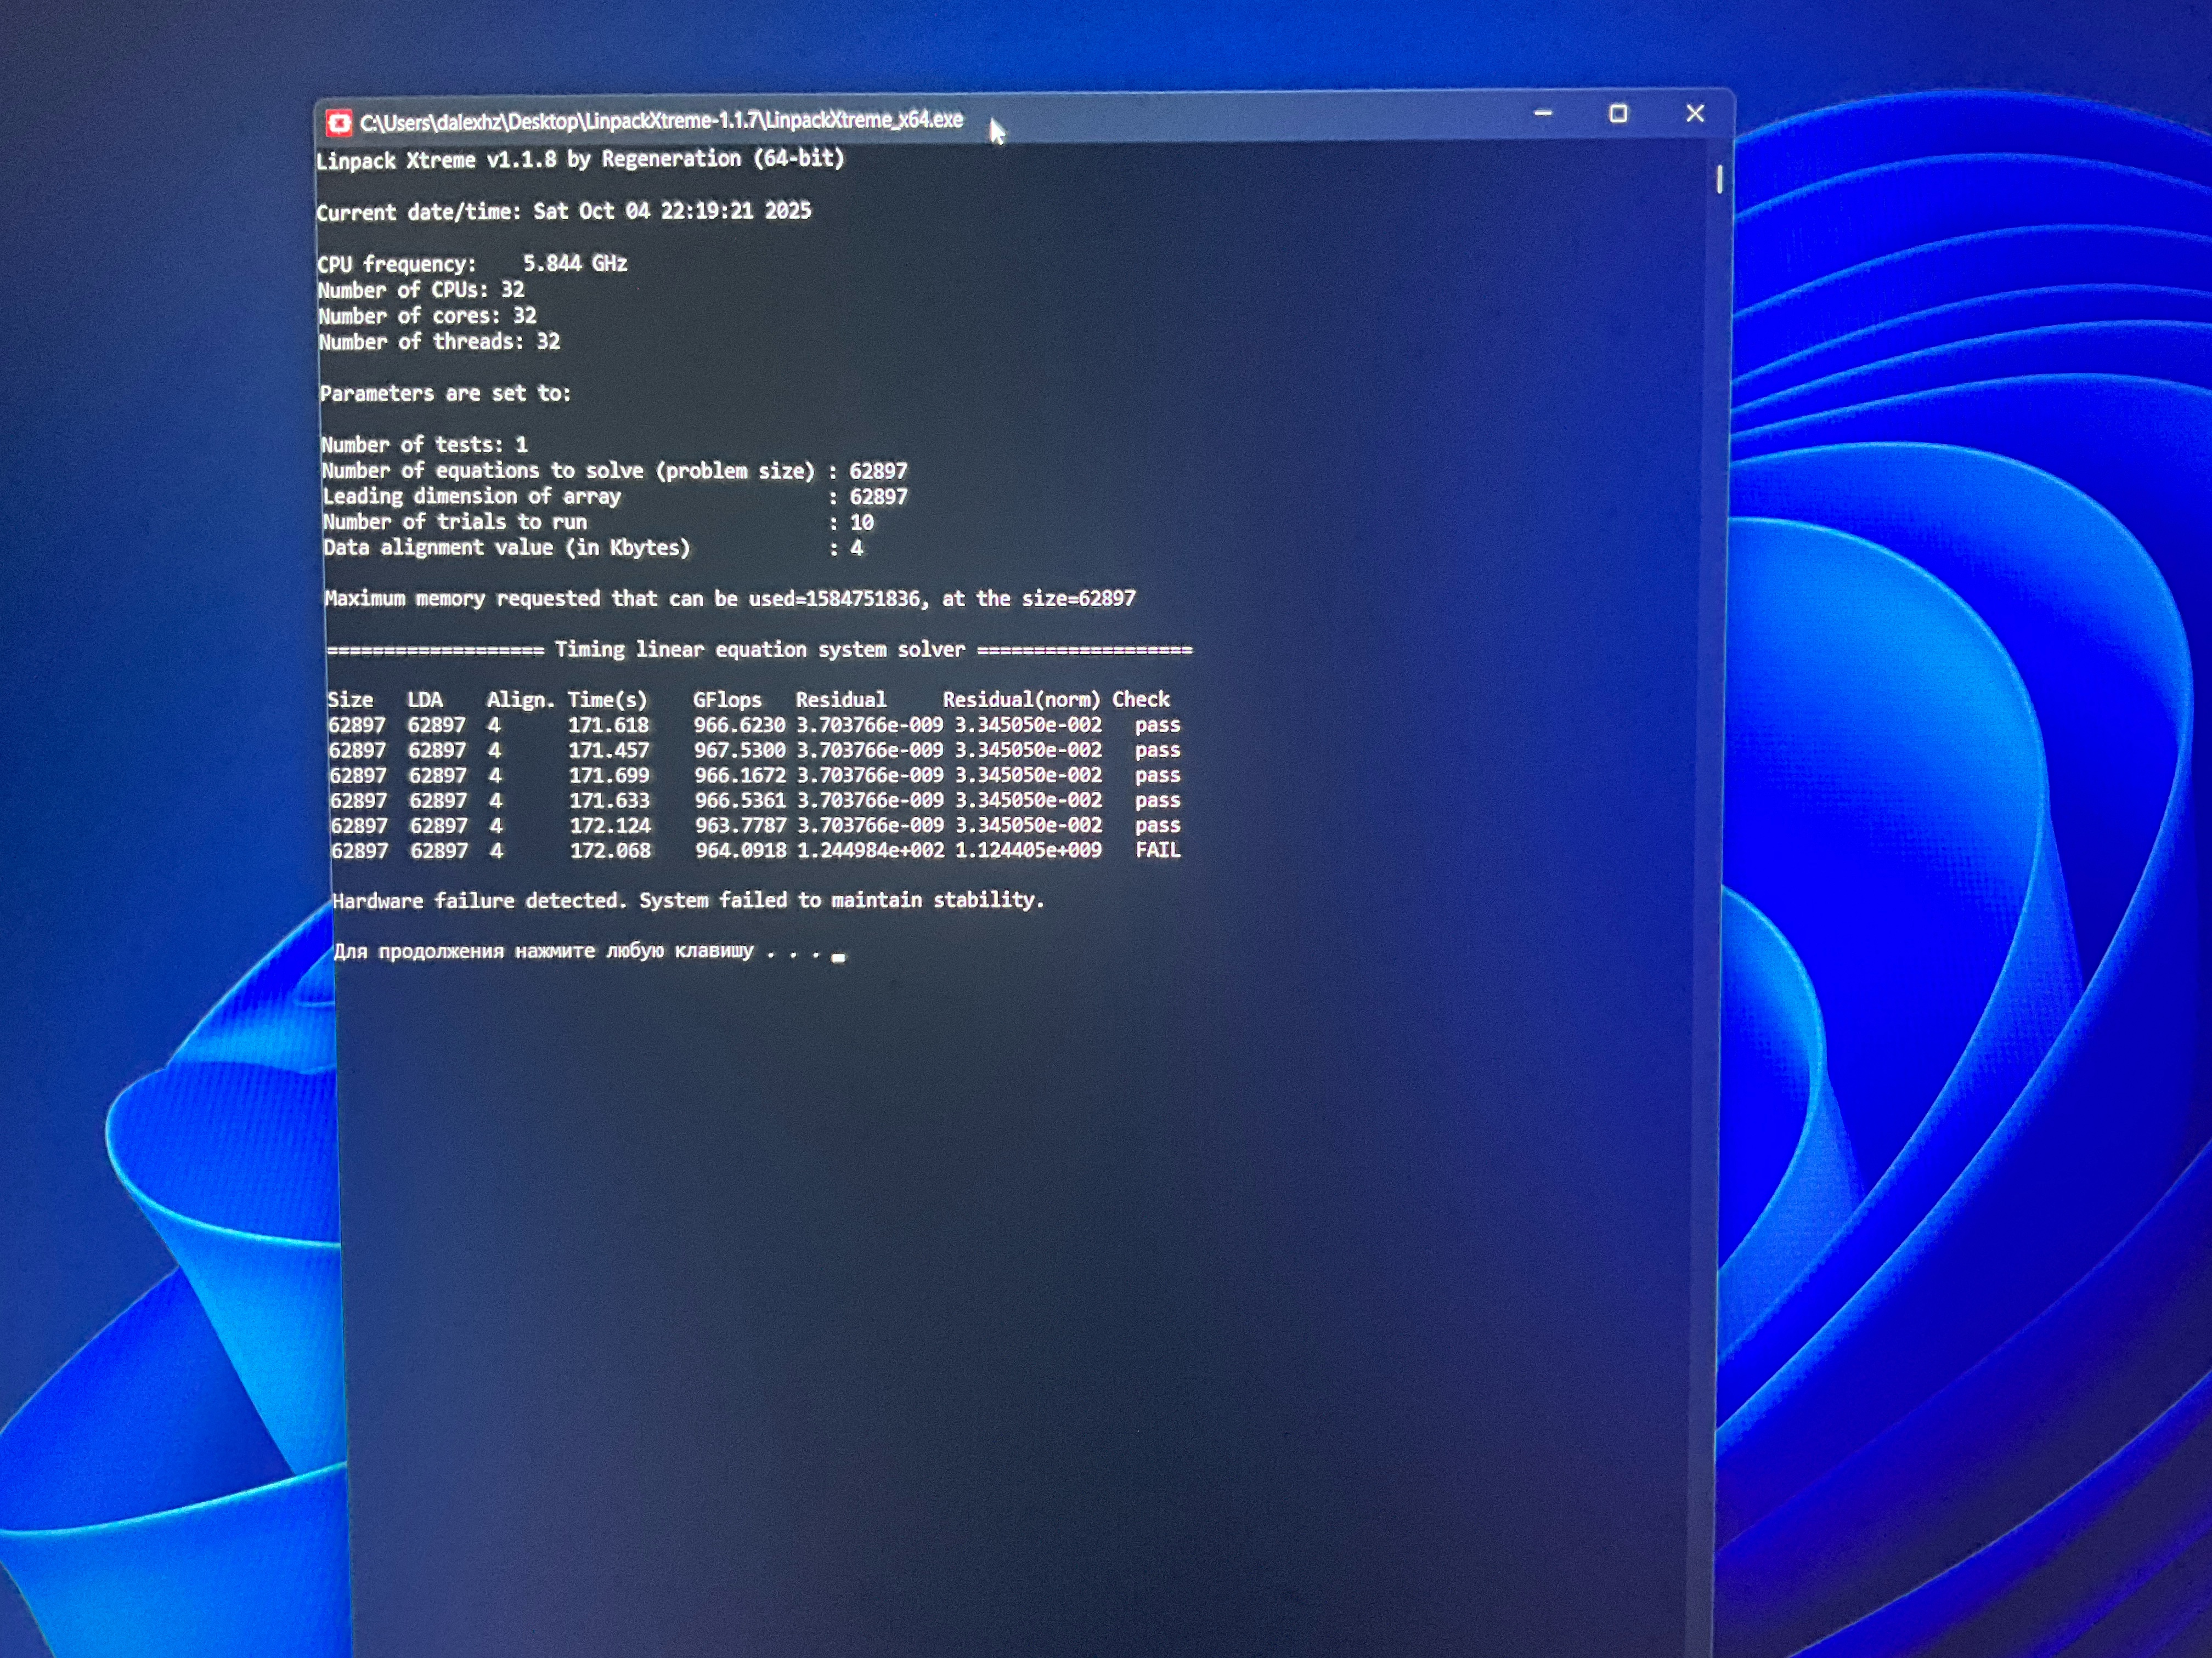The height and width of the screenshot is (1658, 2212).
Task: Click the 172.124 time value
Action: [x=610, y=826]
